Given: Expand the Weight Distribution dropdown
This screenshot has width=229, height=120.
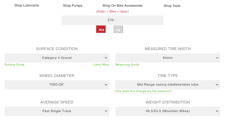Looking at the screenshot, I should (x=167, y=111).
